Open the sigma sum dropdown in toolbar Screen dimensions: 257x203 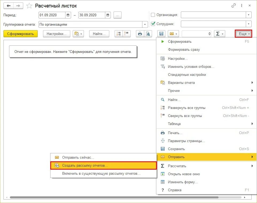coord(220,34)
